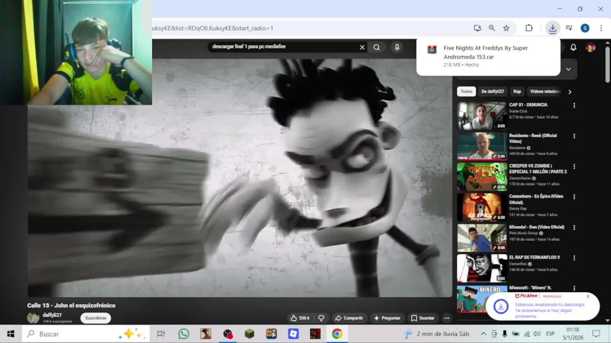Click the McAfee download shield icon
The height and width of the screenshot is (343, 611).
coord(501,306)
